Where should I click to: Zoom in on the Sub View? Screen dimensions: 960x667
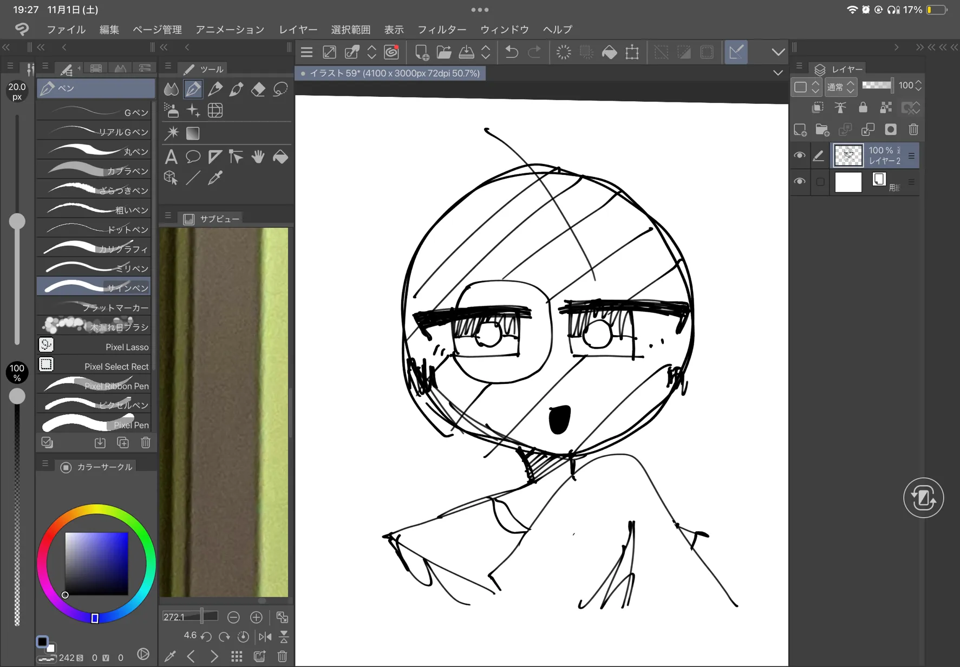click(256, 617)
